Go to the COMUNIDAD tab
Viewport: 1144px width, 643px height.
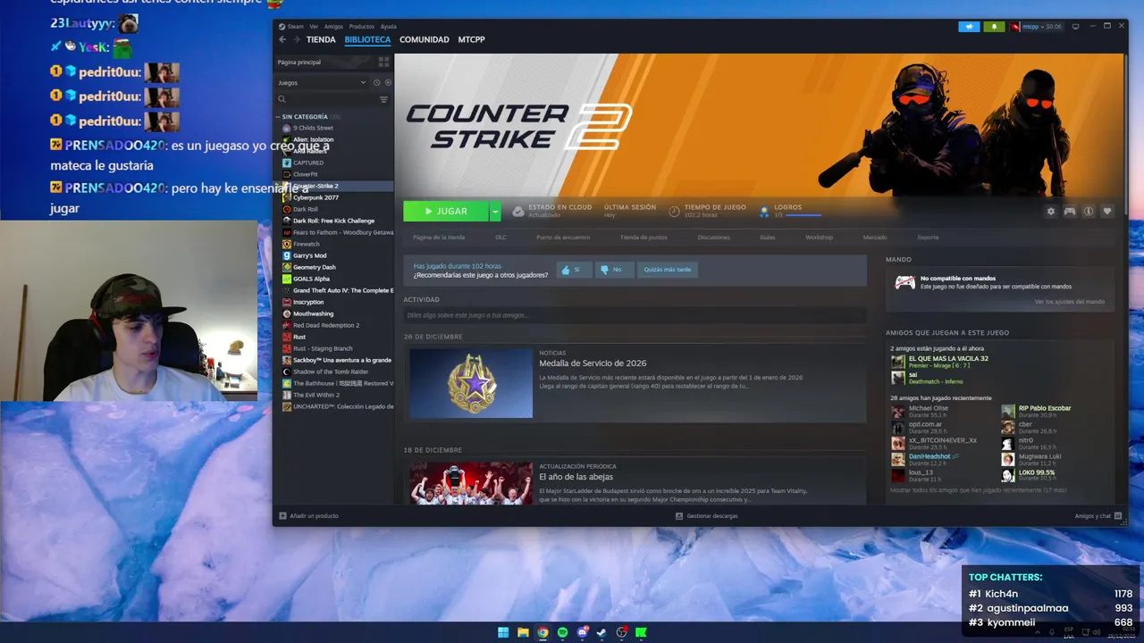click(425, 40)
